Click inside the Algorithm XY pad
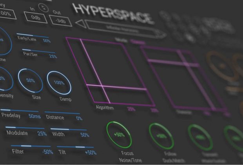This screenshot has height=165, width=243. click(x=111, y=72)
